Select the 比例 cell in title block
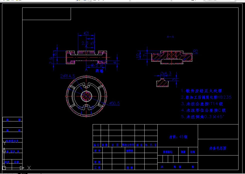245x174 pixels. (x=193, y=152)
